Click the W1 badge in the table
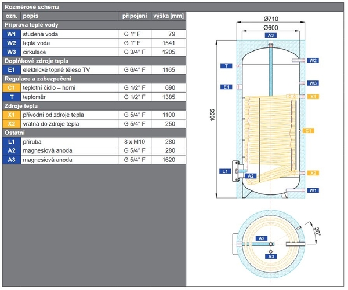 tap(12, 34)
